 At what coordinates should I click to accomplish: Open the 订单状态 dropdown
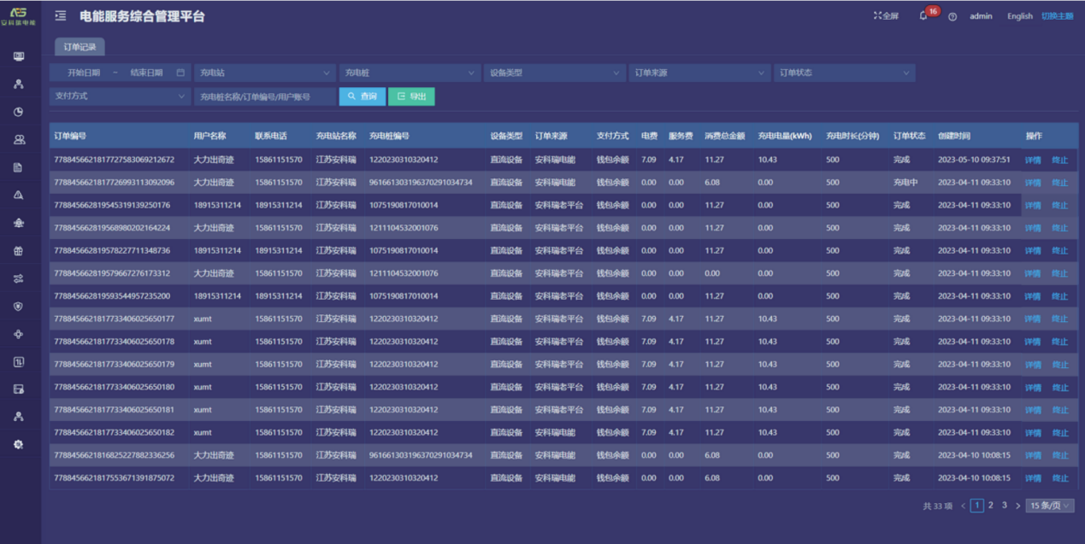tap(843, 73)
